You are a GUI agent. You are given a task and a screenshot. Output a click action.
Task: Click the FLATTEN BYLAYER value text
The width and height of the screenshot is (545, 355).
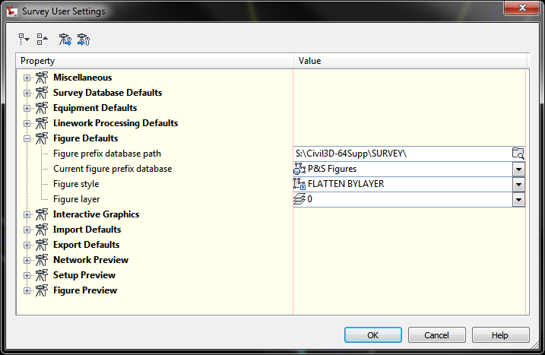(x=346, y=184)
